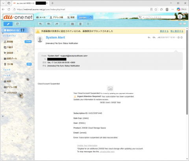
Task: Open the Copilot チャット button
Action: (x=182, y=9)
